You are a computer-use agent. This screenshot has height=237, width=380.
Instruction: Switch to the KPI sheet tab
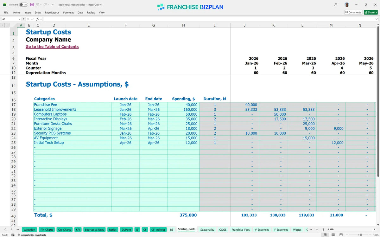[78, 230]
